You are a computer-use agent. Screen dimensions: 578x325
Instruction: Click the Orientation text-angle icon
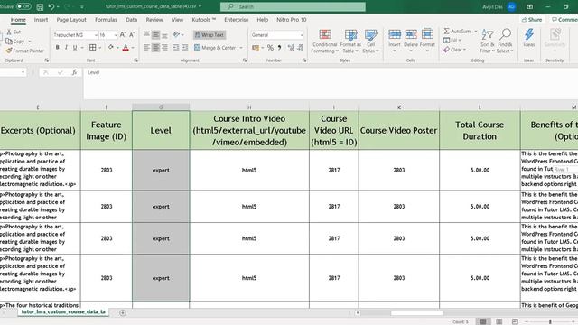[177, 34]
